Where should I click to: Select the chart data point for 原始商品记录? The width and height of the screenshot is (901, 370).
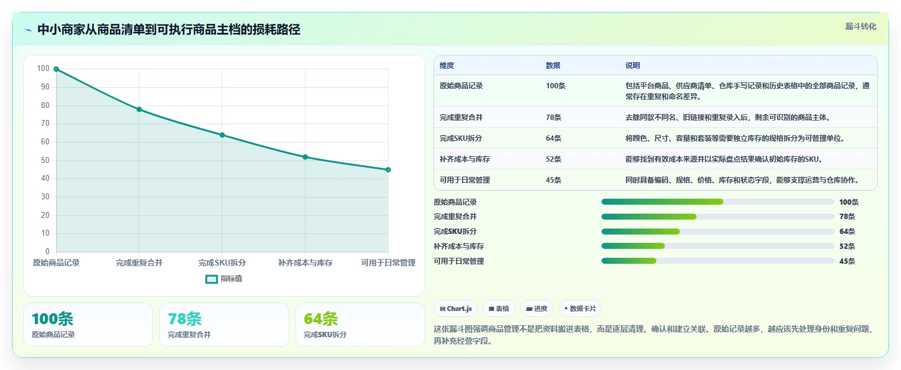56,69
